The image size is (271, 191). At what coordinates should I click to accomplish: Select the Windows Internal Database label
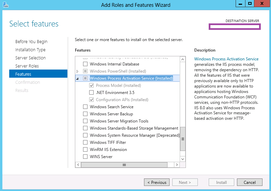tap(114, 64)
